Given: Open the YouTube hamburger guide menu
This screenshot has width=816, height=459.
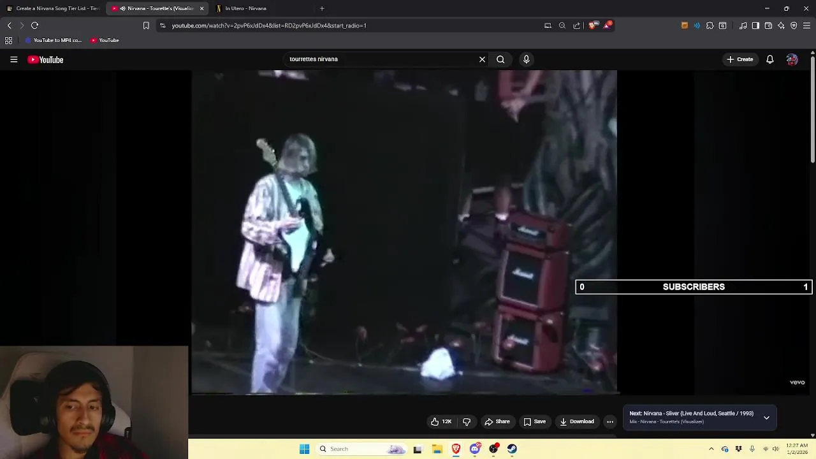Looking at the screenshot, I should 13,59.
